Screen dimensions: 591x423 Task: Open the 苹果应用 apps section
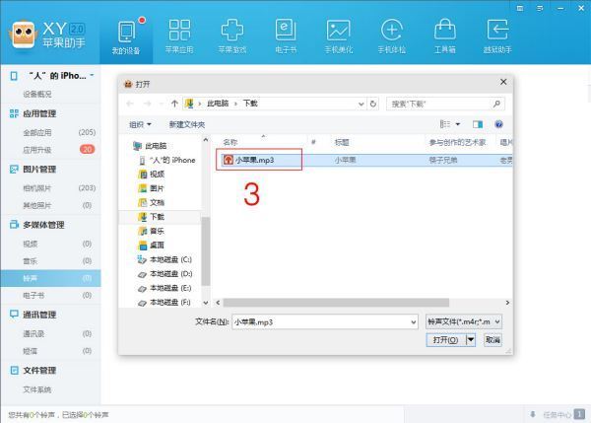(x=179, y=37)
